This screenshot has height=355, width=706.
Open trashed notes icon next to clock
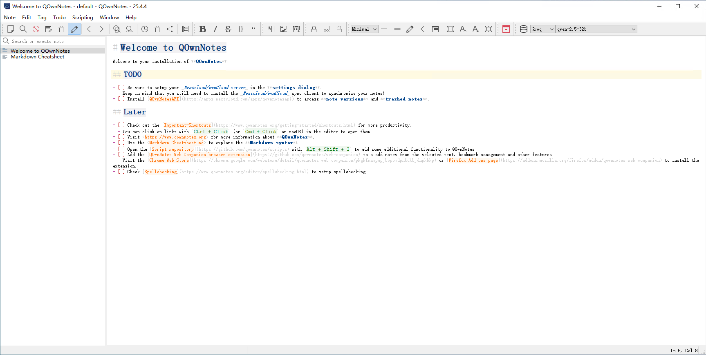[x=157, y=29]
